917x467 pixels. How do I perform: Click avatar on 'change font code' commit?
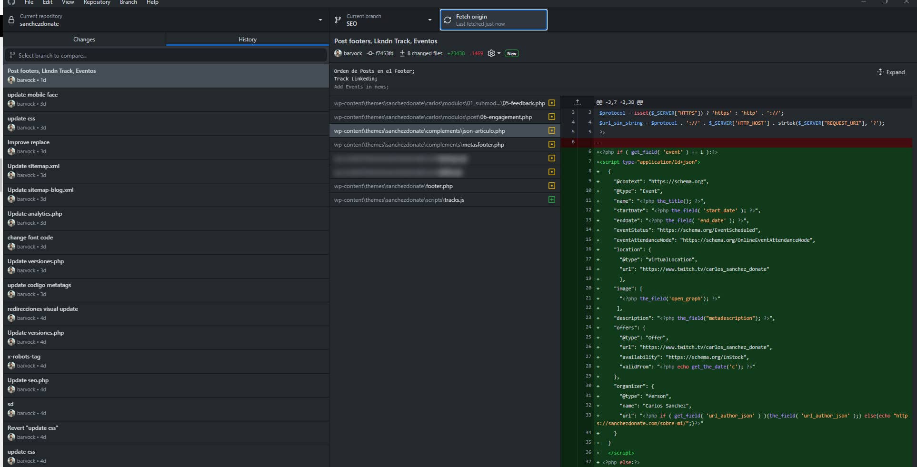pos(11,247)
